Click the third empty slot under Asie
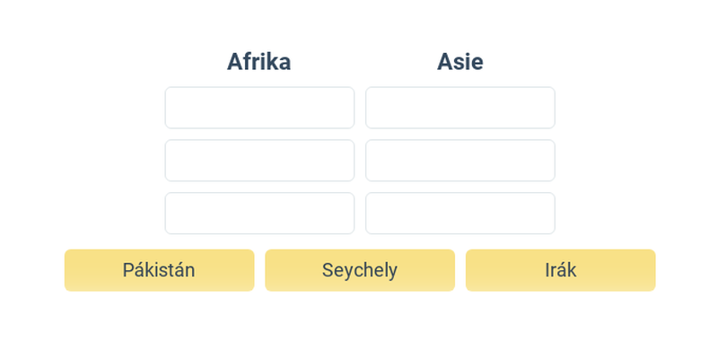Image resolution: width=718 pixels, height=359 pixels. coord(460,213)
